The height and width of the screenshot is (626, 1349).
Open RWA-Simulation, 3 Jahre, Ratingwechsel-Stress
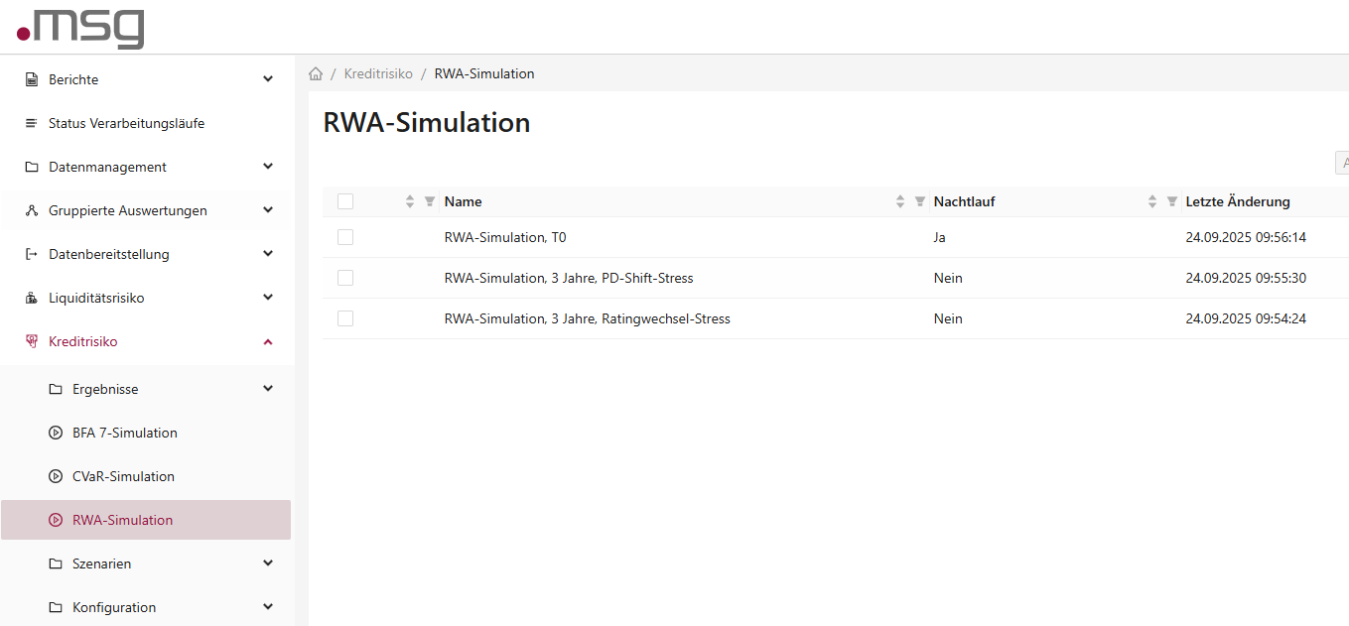[587, 318]
